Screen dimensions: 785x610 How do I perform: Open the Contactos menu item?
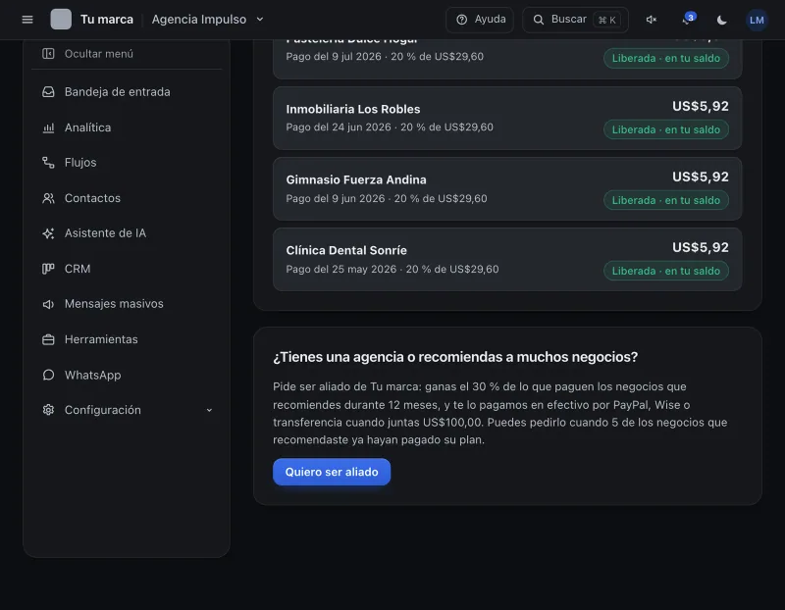[x=127, y=198]
